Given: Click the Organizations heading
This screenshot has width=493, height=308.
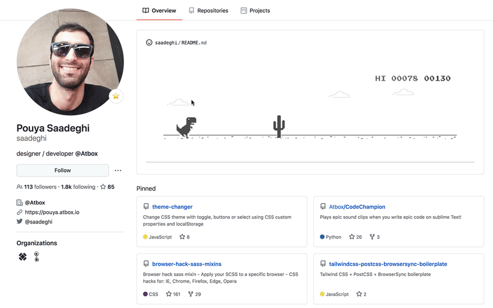Looking at the screenshot, I should [37, 243].
